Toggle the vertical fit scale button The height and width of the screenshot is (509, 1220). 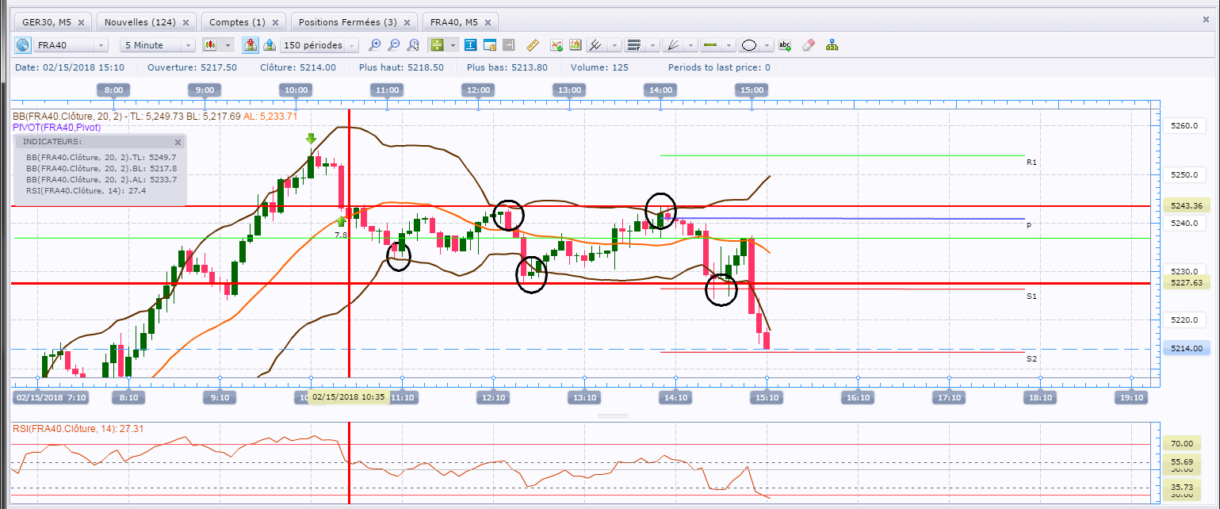click(470, 45)
